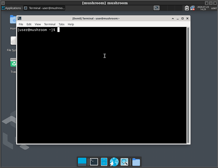
Task: Click terminal icon in top panel tray
Action: click(157, 8)
